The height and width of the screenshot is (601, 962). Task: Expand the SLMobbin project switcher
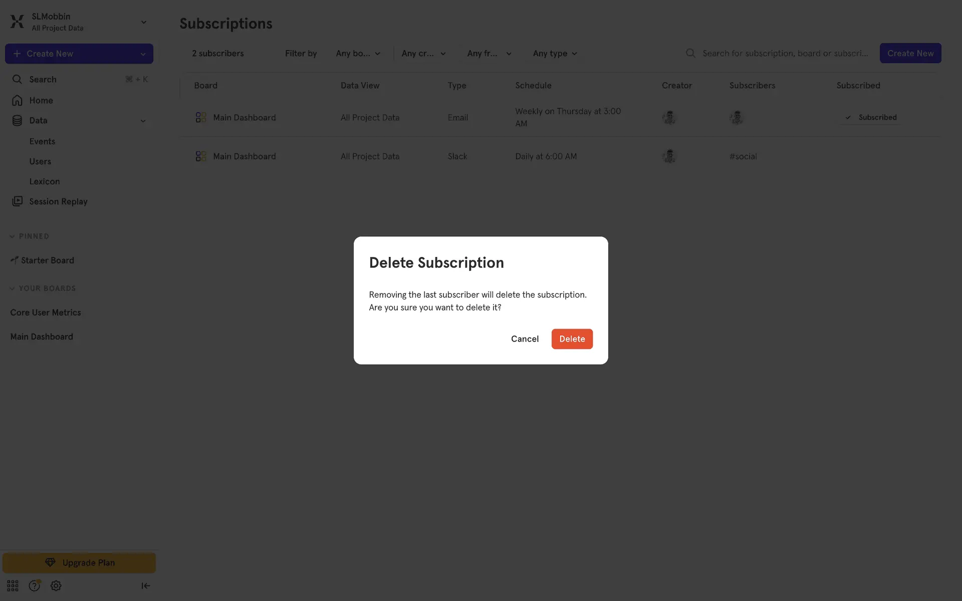tap(143, 22)
